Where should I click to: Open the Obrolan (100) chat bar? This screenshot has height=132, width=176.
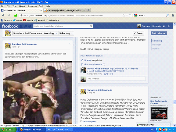(153, 125)
